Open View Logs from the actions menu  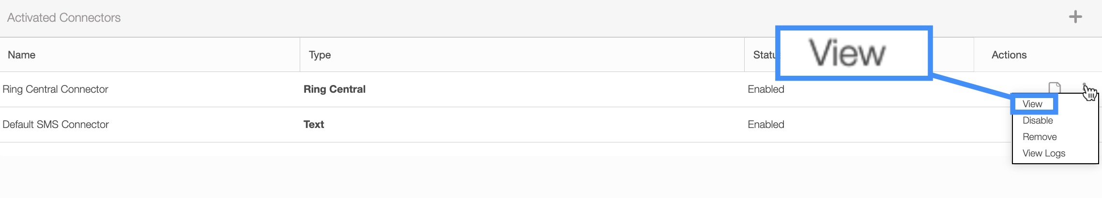point(1044,154)
